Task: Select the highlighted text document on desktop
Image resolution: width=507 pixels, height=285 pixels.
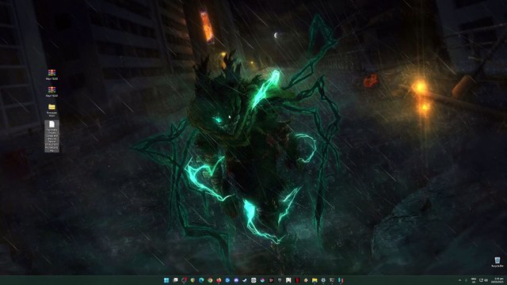Action: (51, 136)
